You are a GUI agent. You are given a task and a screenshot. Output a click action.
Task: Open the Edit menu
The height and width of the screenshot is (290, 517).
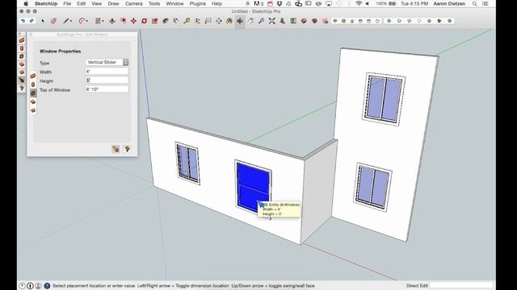pyautogui.click(x=81, y=3)
